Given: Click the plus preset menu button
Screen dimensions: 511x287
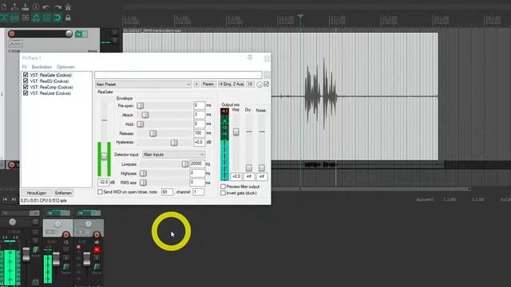Looking at the screenshot, I should pos(196,85).
